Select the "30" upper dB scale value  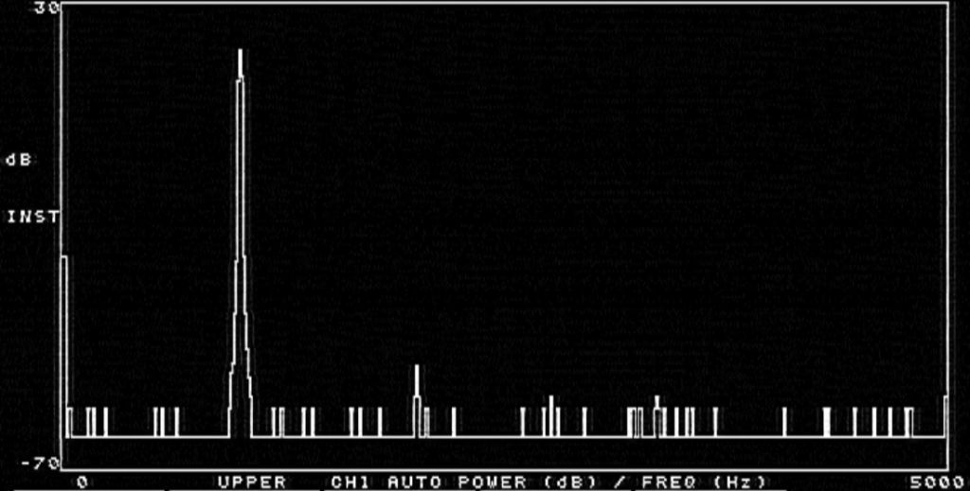pyautogui.click(x=45, y=9)
